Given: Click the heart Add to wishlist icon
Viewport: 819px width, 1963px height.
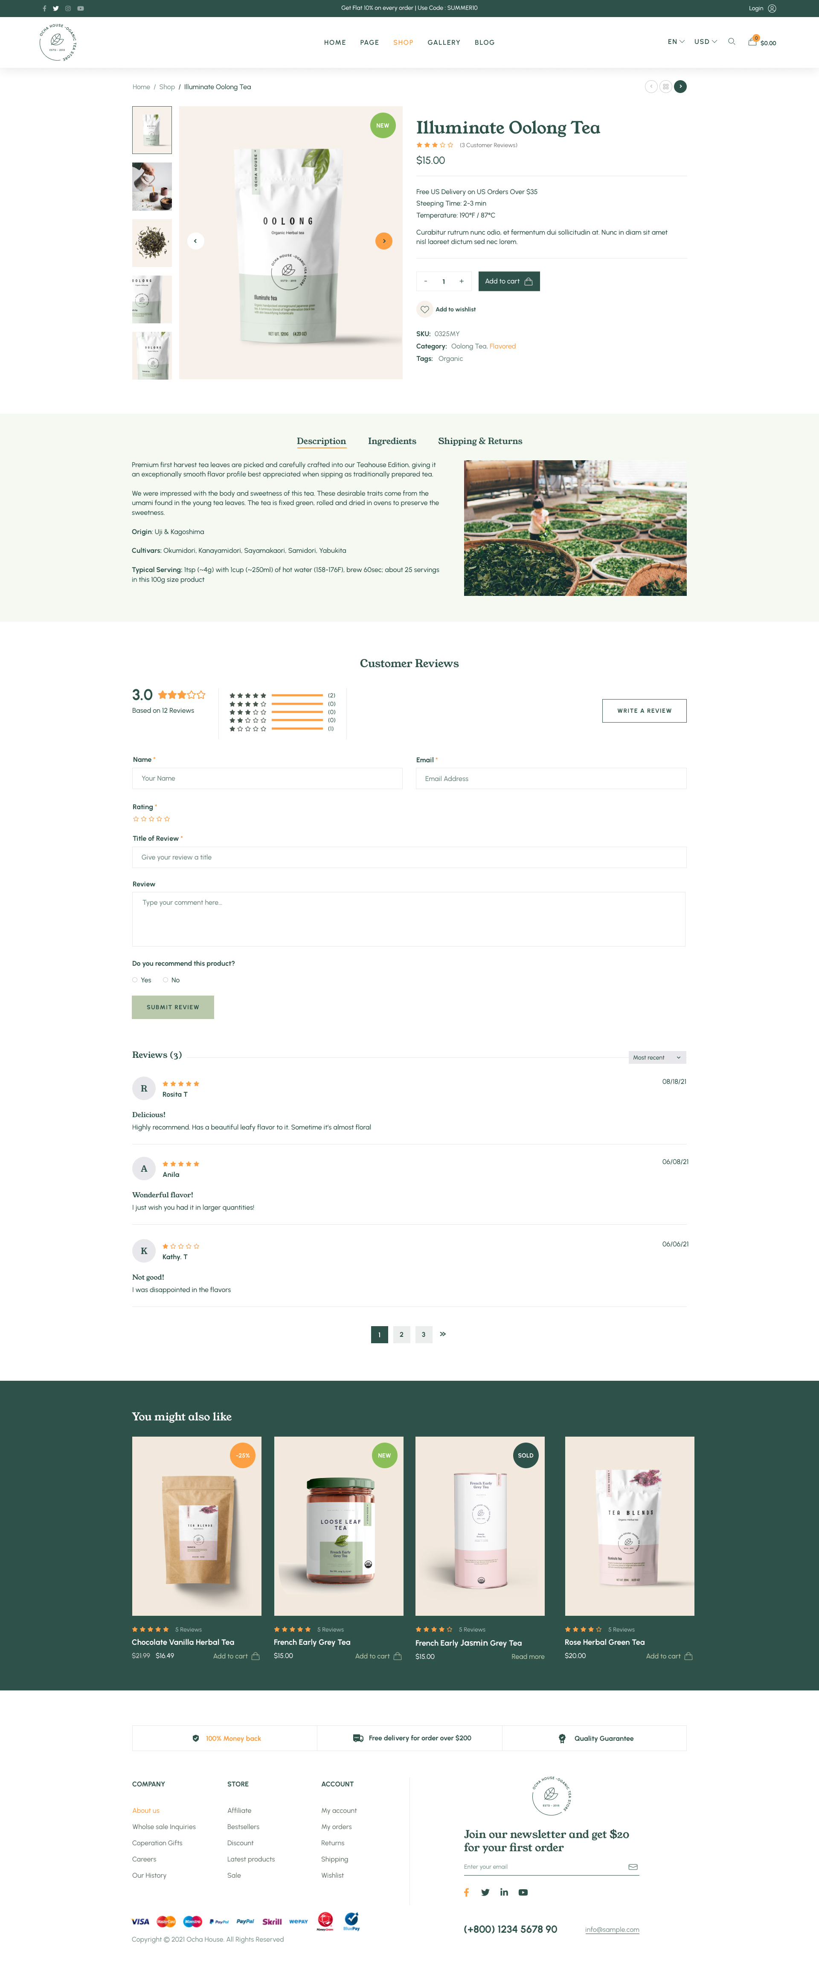Looking at the screenshot, I should [425, 309].
